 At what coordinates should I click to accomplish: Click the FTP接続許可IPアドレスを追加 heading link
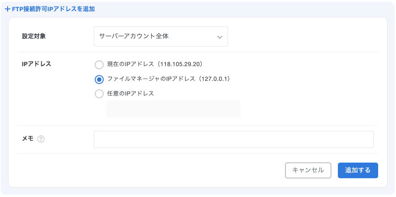(x=53, y=9)
